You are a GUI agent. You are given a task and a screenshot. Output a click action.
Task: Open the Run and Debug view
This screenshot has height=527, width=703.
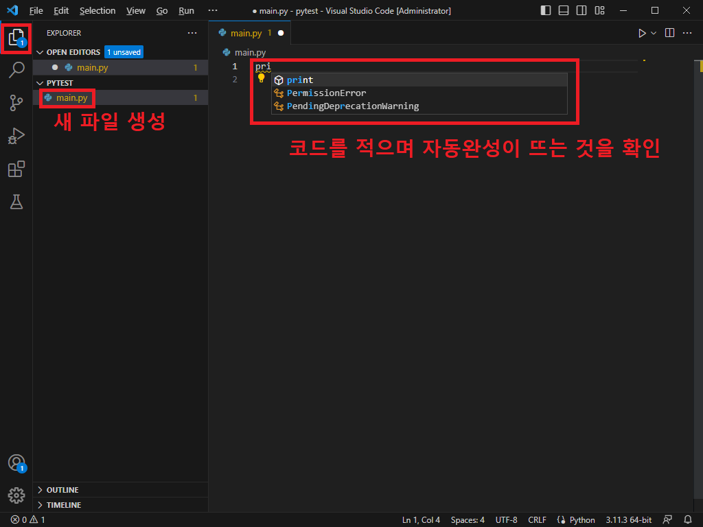pyautogui.click(x=16, y=136)
